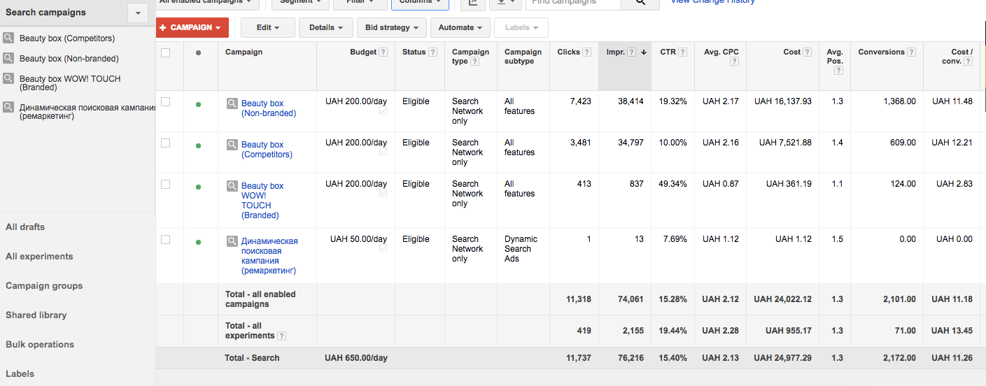Go to Bulk operations in the sidebar

[40, 345]
